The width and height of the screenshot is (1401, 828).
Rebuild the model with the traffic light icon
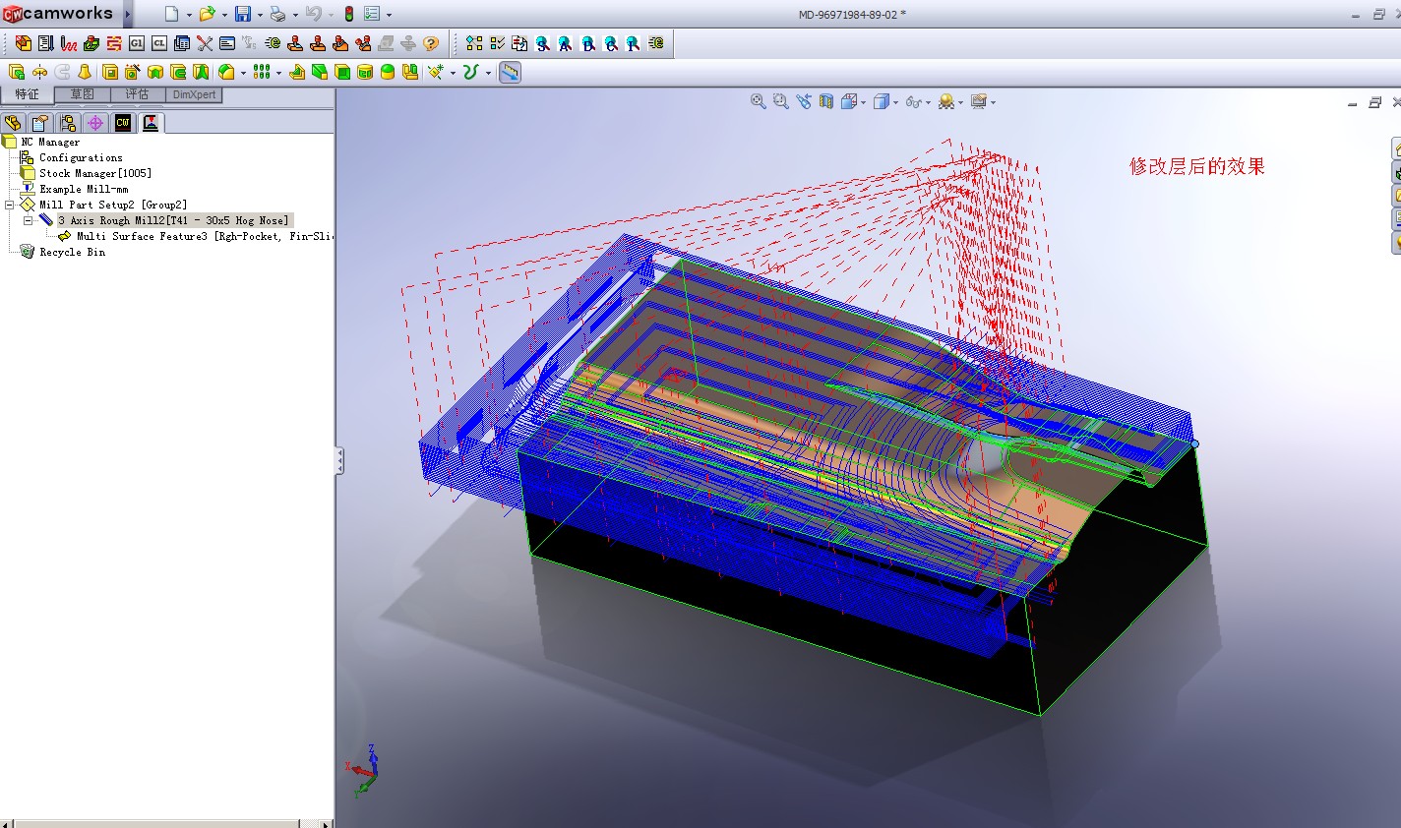click(x=348, y=14)
